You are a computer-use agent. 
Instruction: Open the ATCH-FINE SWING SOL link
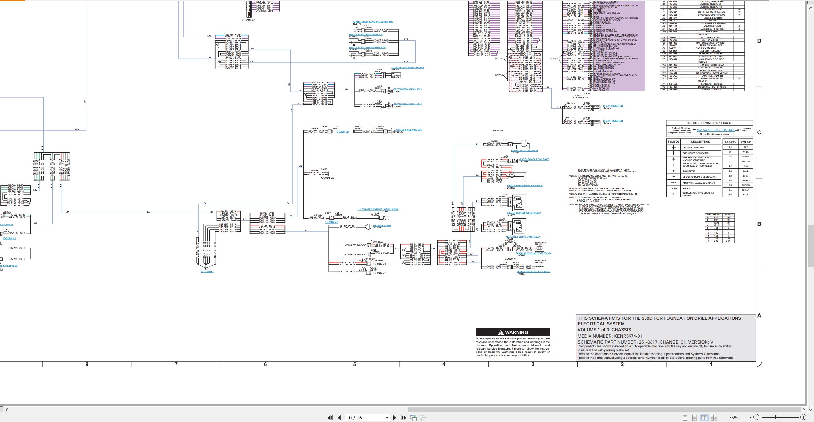coord(408,130)
